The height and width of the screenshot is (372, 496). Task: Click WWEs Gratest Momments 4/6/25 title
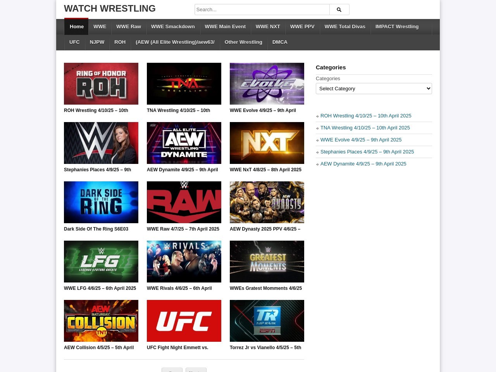pos(266,288)
